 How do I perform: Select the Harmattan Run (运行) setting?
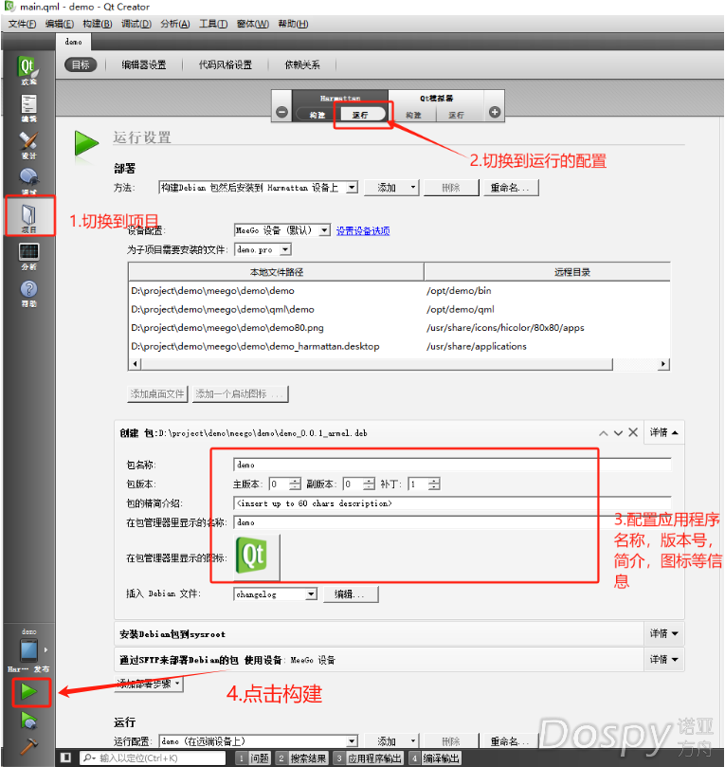361,115
